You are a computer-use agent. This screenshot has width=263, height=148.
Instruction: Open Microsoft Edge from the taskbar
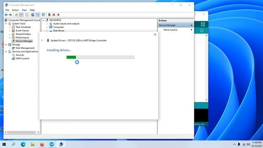click(23, 144)
